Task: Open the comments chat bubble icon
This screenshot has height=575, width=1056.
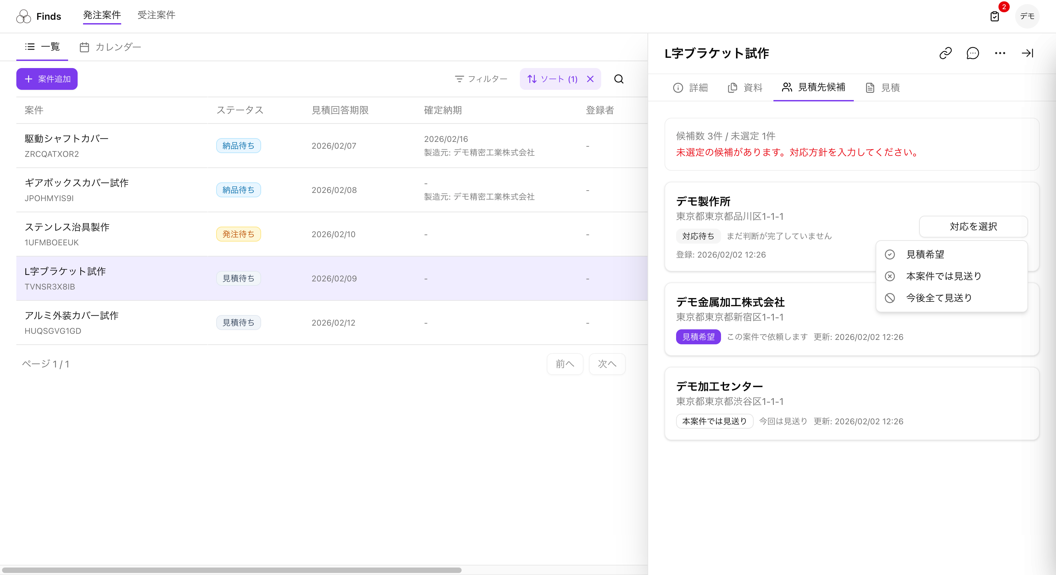Action: [972, 53]
